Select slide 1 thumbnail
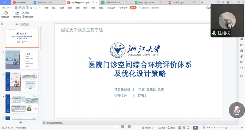This screenshot has height=130, width=245. click(22, 38)
